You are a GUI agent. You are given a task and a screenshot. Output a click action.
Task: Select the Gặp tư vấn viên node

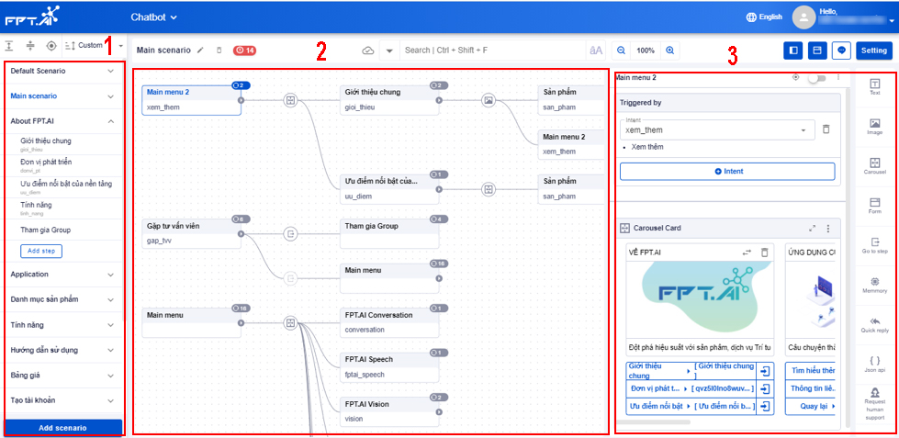click(x=192, y=233)
